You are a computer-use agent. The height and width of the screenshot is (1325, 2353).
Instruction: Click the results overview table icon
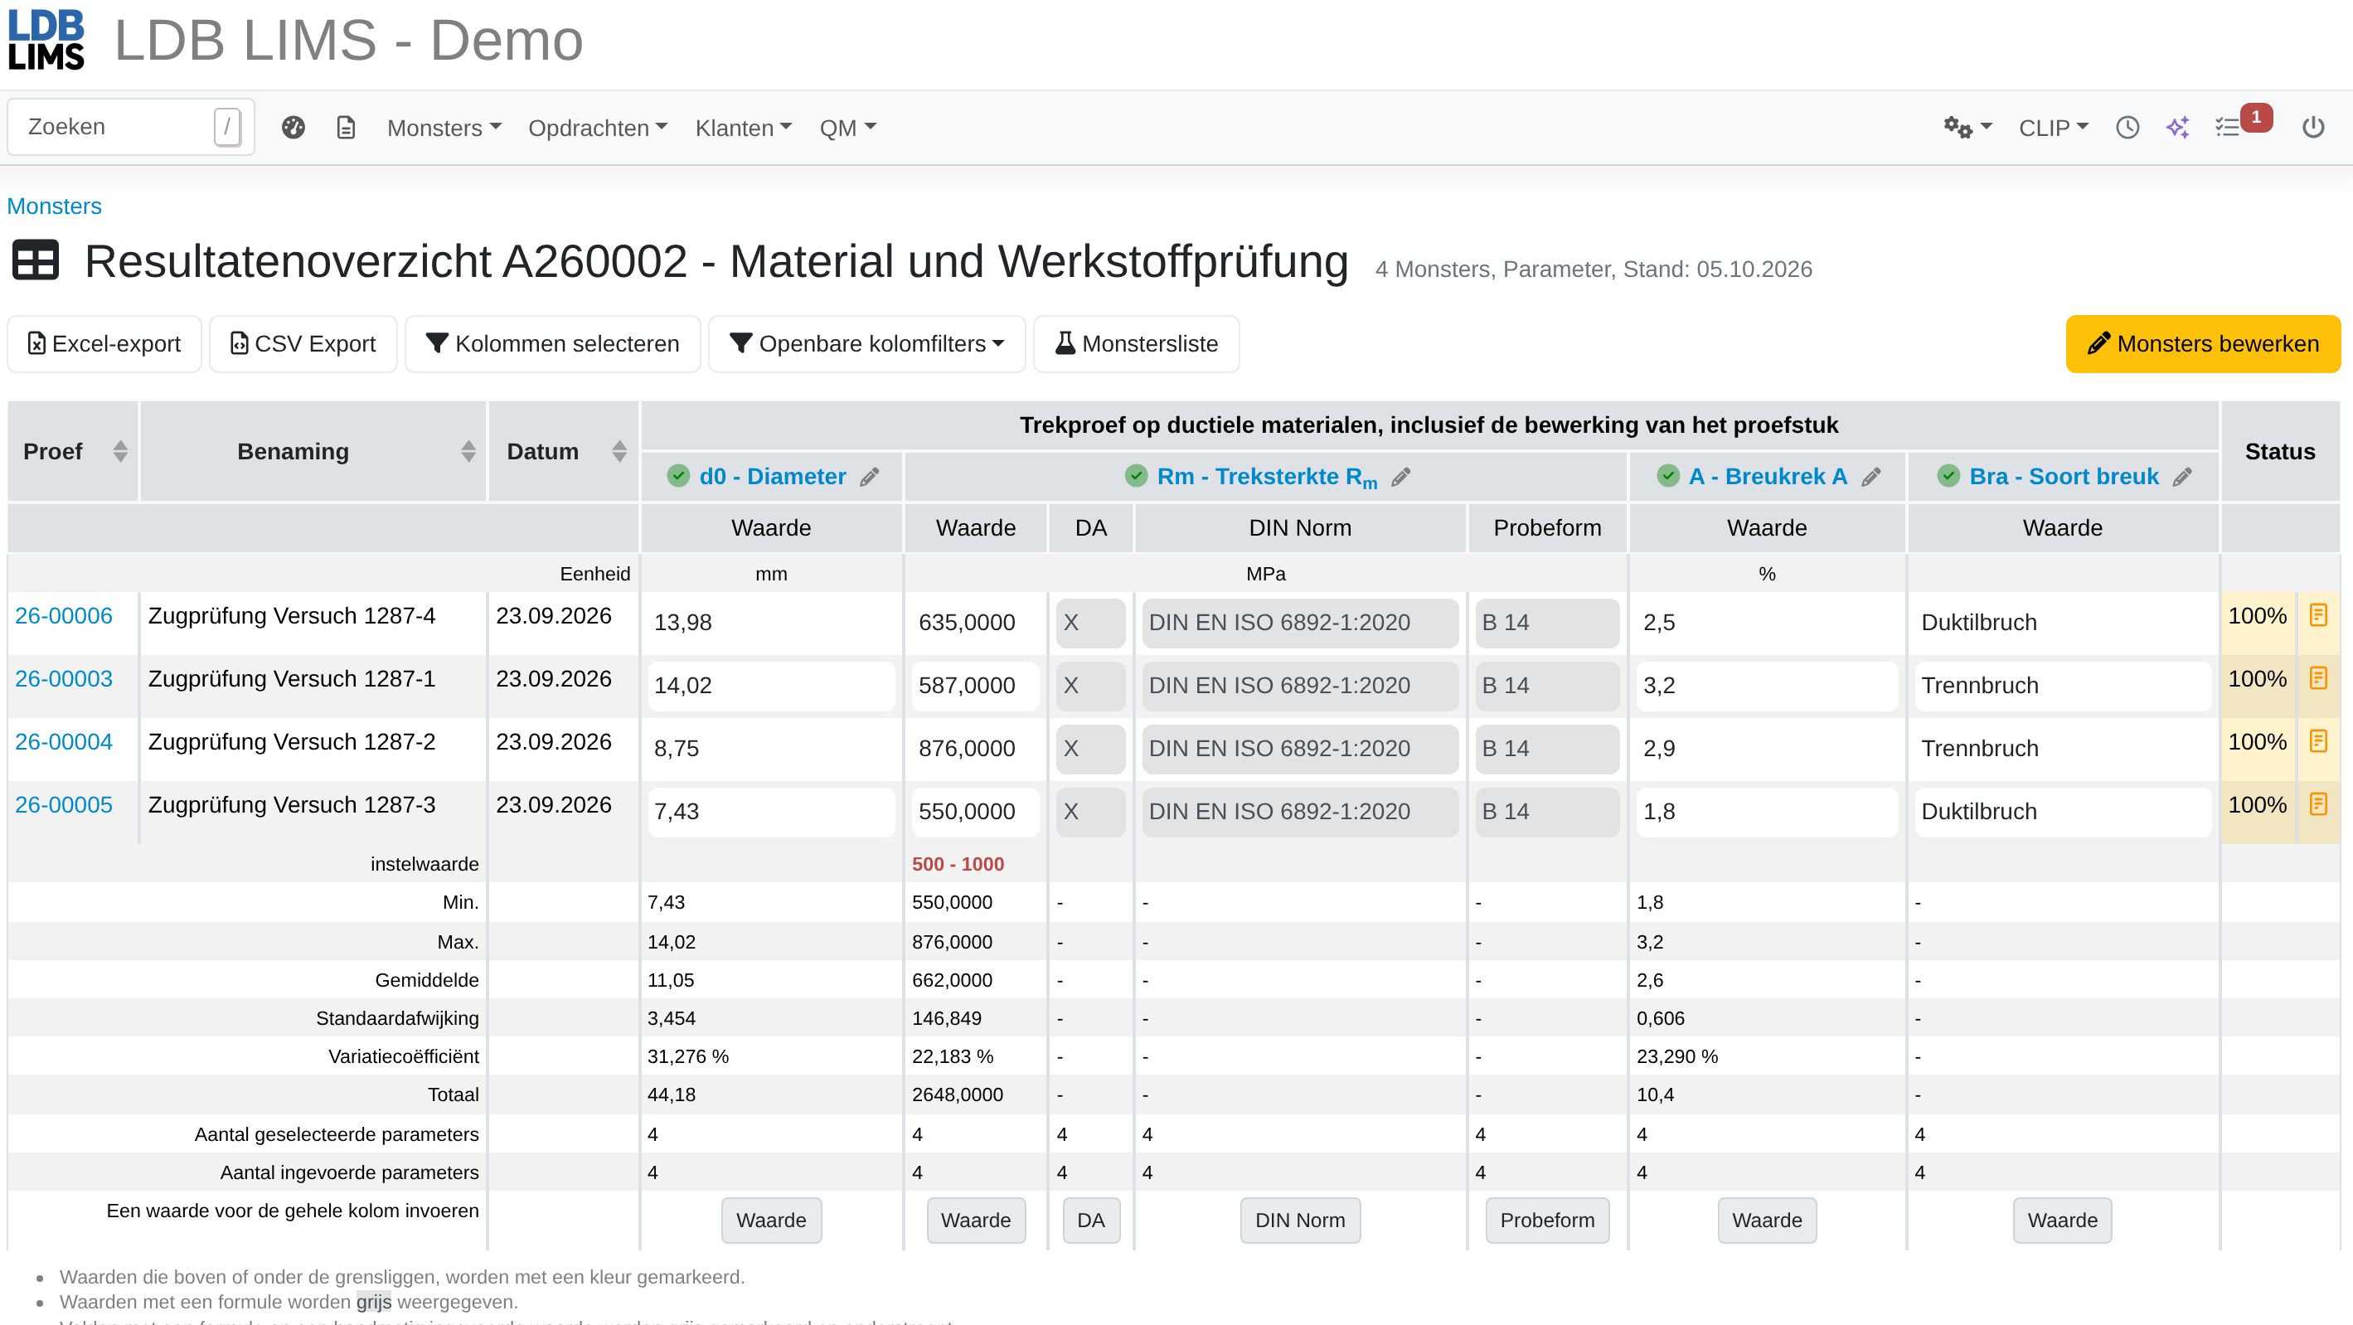(x=36, y=261)
